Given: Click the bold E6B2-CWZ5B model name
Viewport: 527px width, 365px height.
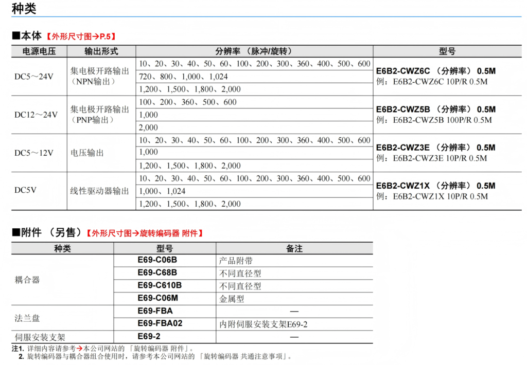Looking at the screenshot, I should [x=403, y=109].
